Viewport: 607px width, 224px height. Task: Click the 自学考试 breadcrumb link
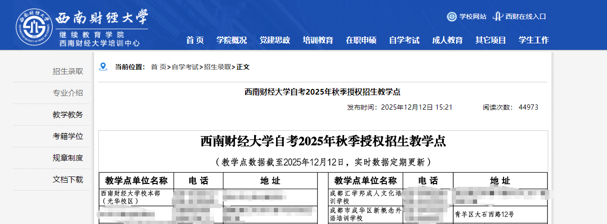(x=185, y=67)
